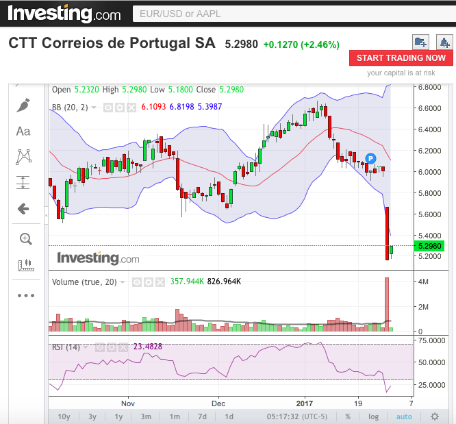Click the clock time 05:17:32 (UTC-5)
456x424 pixels.
[297, 416]
